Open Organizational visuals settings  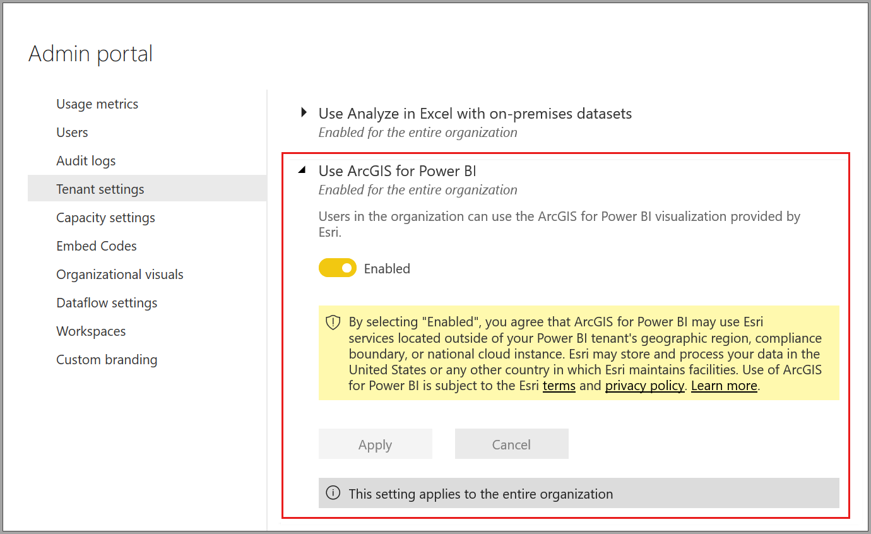point(120,275)
